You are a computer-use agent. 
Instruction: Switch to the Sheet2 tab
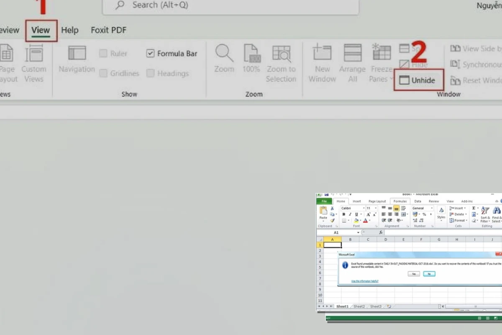359,306
